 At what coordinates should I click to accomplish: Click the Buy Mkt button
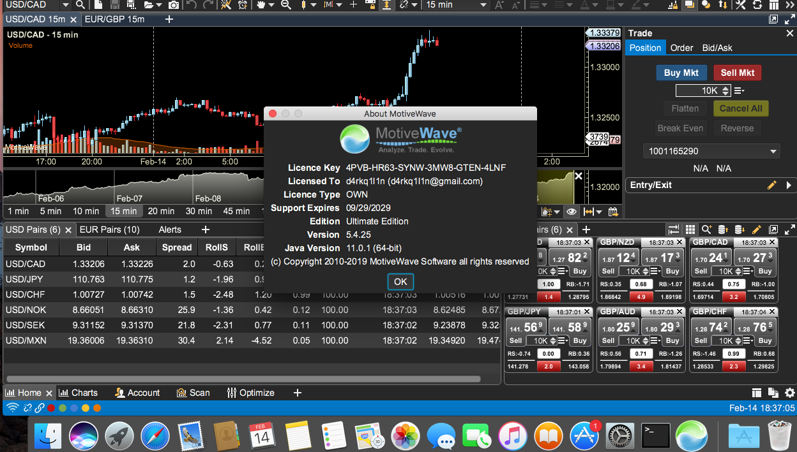[x=681, y=73]
